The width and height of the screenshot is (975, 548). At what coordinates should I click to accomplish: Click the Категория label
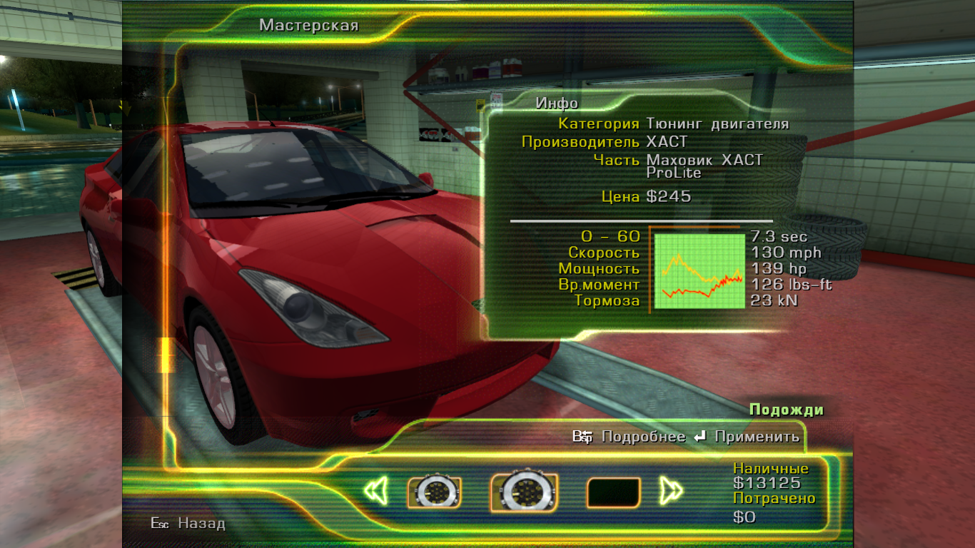click(599, 124)
